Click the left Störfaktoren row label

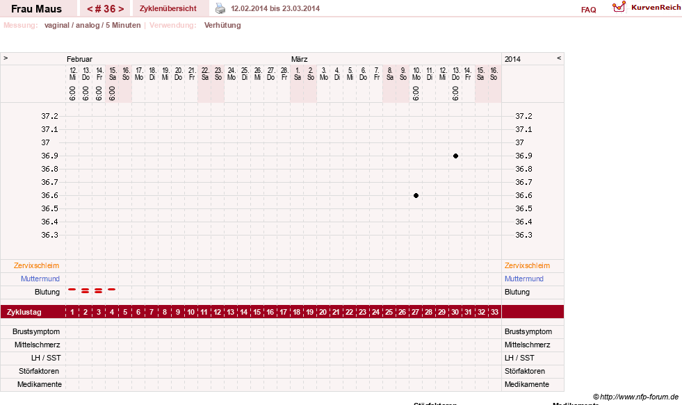click(38, 371)
